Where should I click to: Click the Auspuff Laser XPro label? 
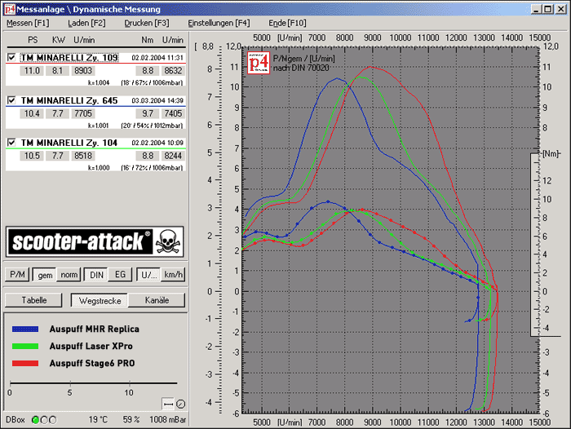[x=91, y=347]
